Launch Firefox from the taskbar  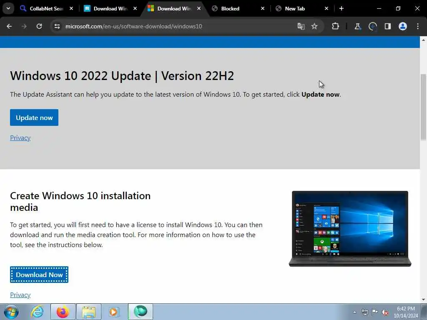tap(63, 312)
